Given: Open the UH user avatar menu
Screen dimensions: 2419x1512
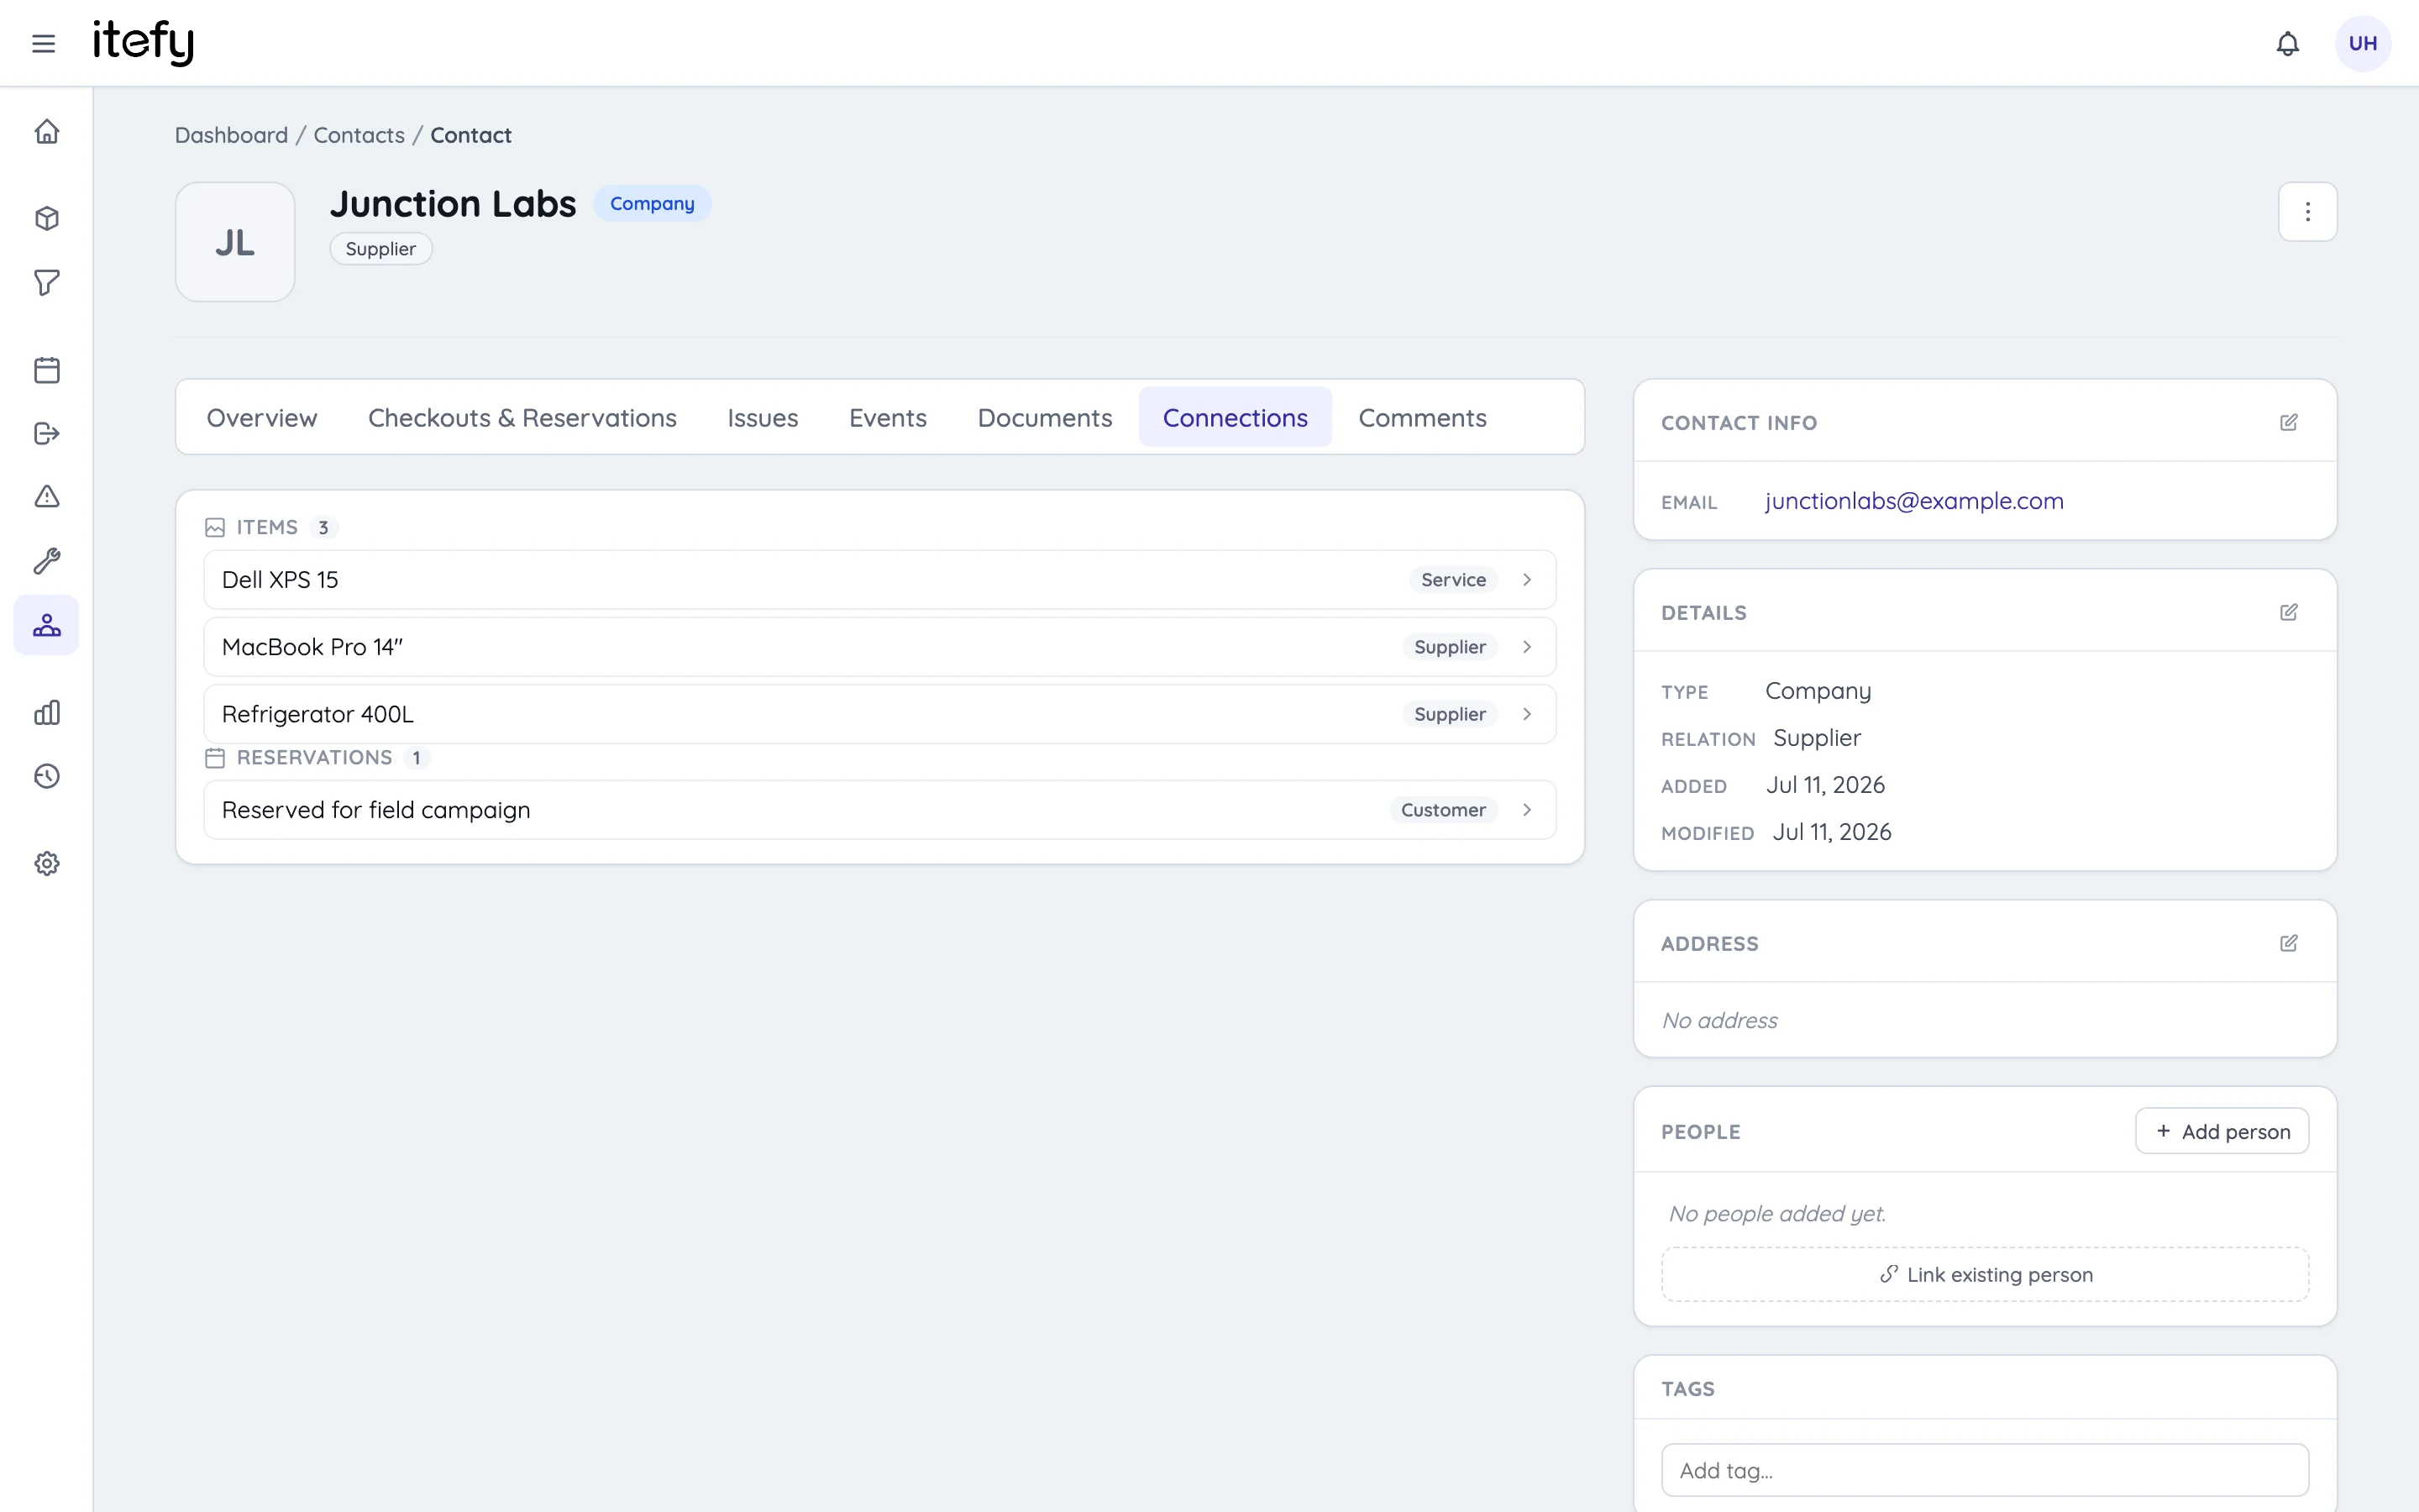Looking at the screenshot, I should pyautogui.click(x=2362, y=43).
